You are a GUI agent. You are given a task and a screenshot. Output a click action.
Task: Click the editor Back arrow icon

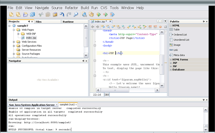coord(93,27)
